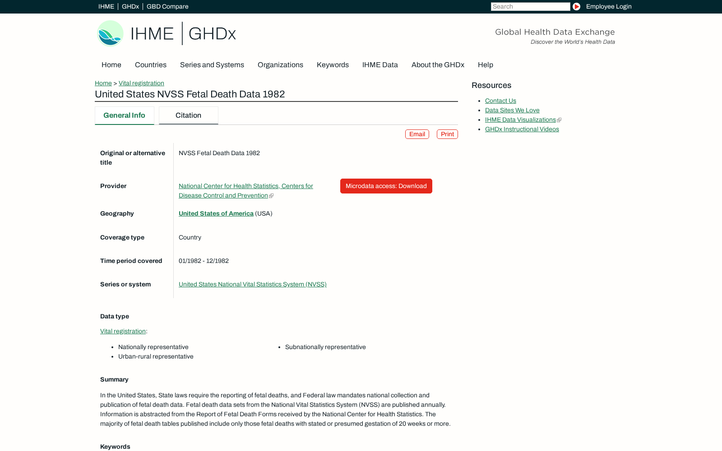
Task: Click Vital registration breadcrumb link
Action: point(141,83)
